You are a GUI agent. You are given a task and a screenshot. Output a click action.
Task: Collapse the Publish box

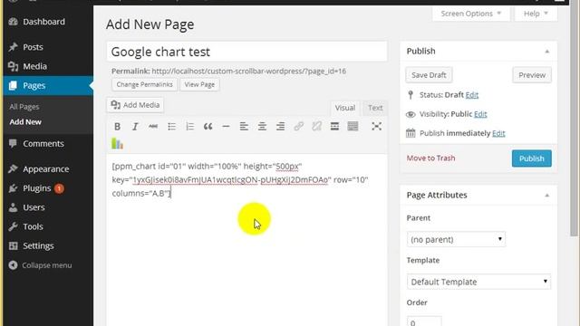(547, 52)
